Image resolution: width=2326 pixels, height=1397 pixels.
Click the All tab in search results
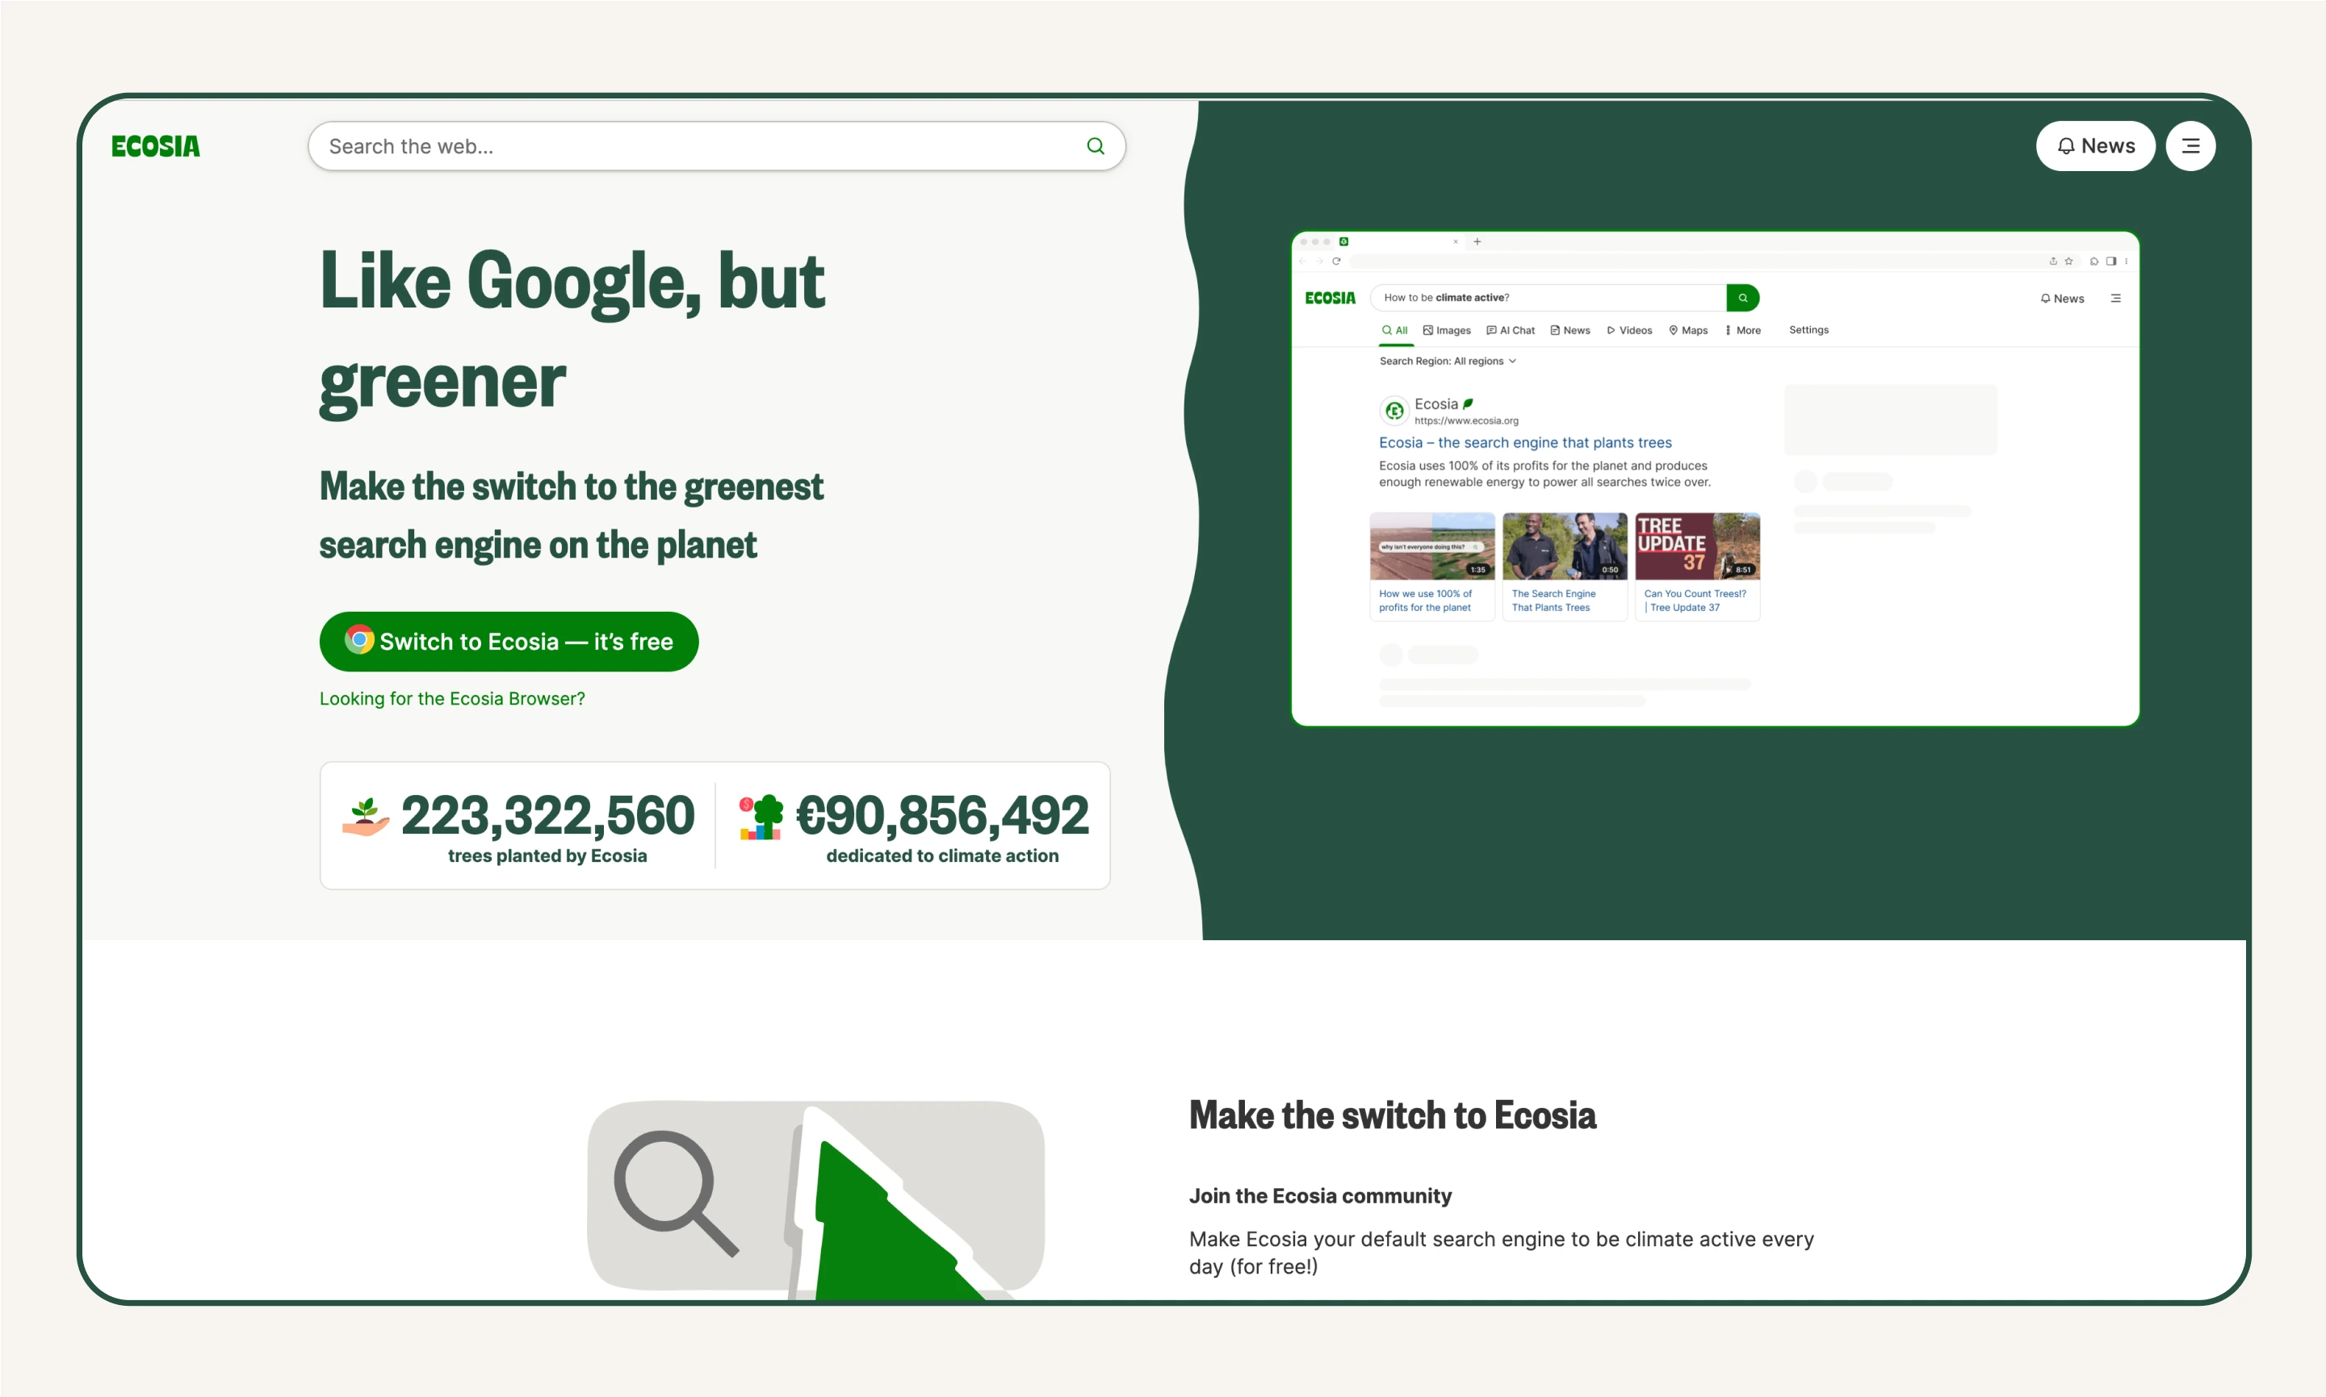pos(1394,329)
